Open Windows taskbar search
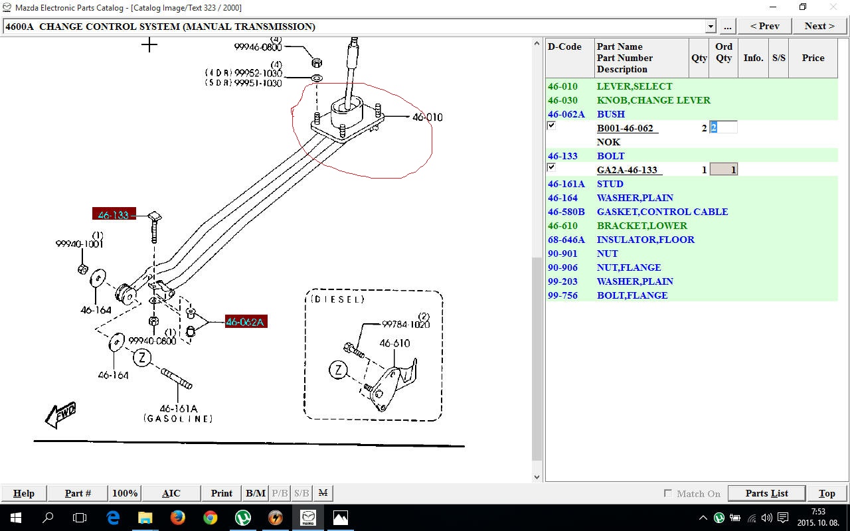This screenshot has height=531, width=850. [x=48, y=518]
